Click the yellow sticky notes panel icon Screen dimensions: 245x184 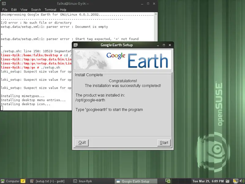(x=23, y=181)
